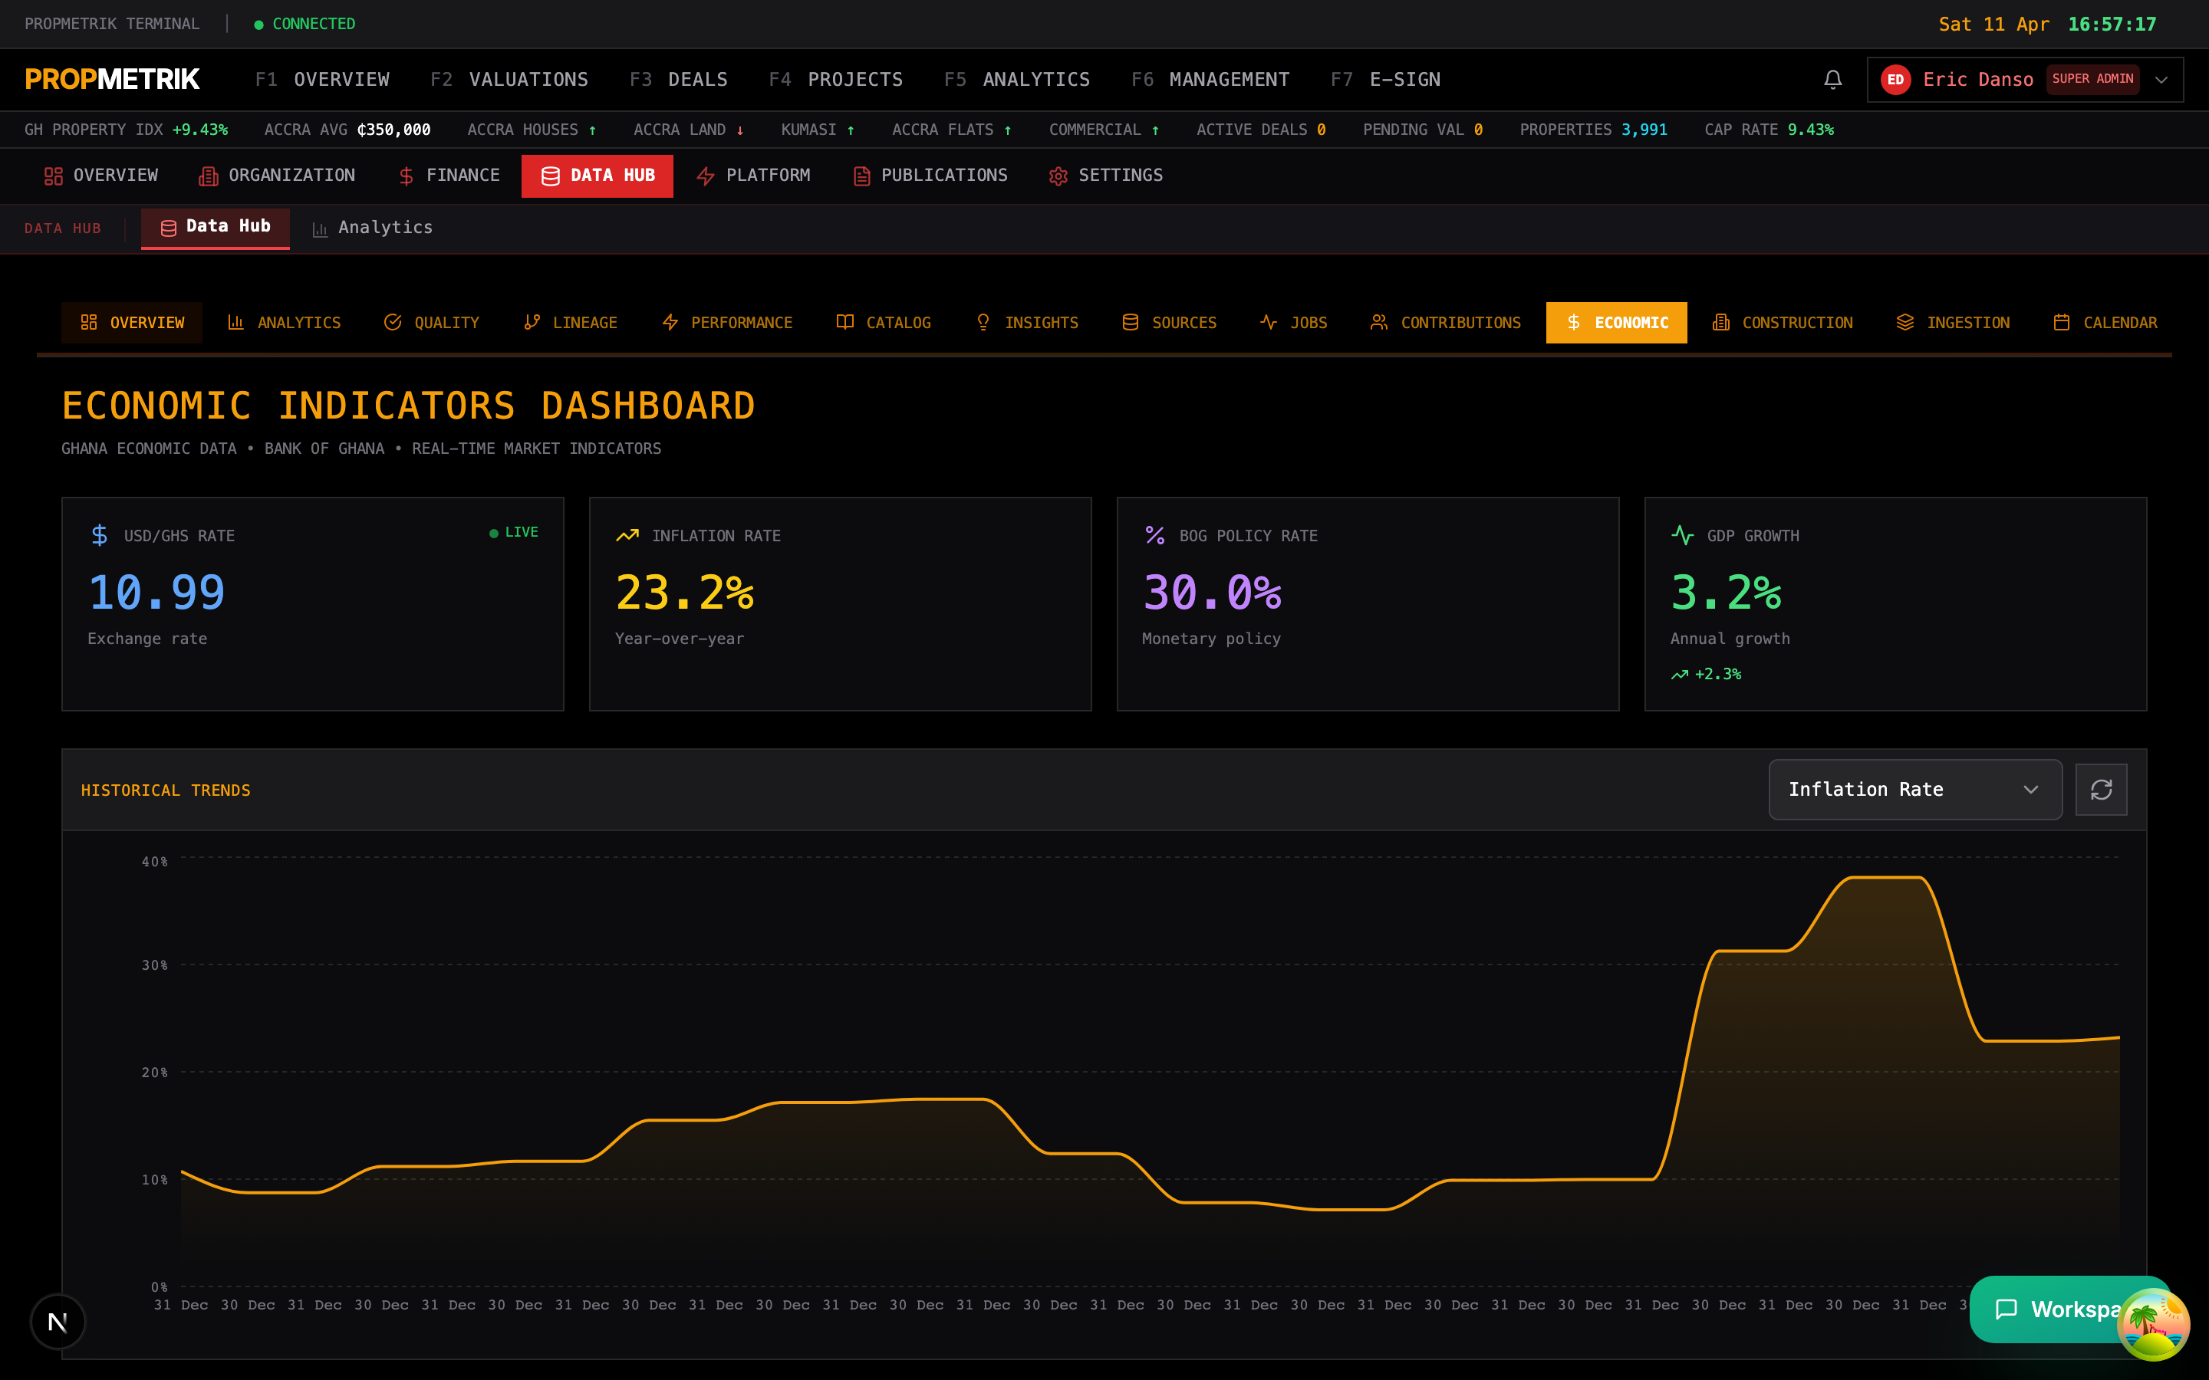
Task: Click the PROPMETRIK logo
Action: [111, 80]
